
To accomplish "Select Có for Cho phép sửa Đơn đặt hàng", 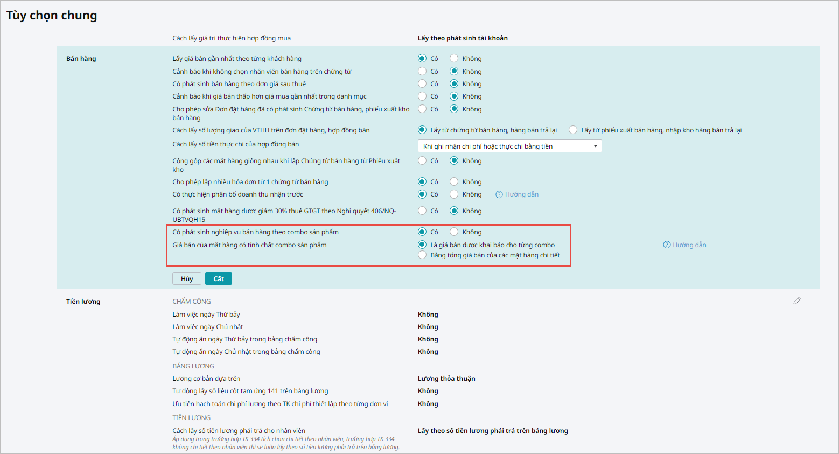I will [x=422, y=109].
